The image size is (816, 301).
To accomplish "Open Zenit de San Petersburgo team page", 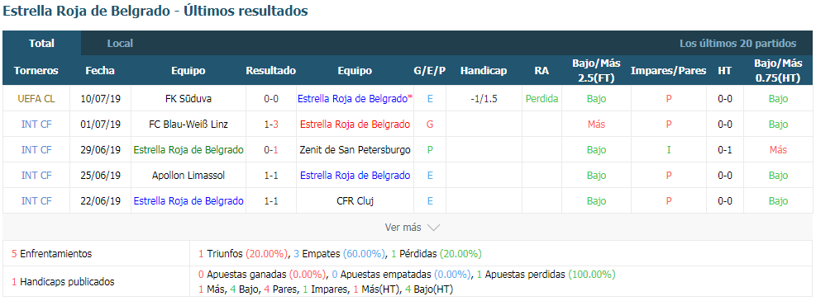I will (355, 150).
